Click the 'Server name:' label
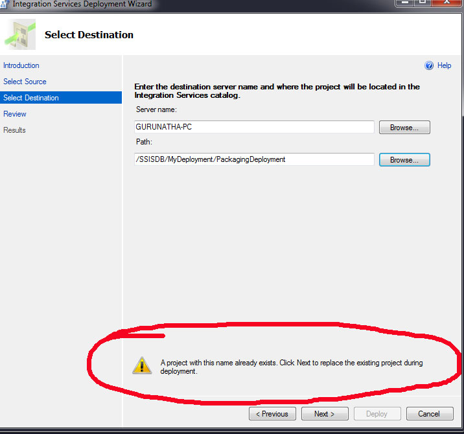Viewport: 464px width, 434px height. [x=156, y=109]
